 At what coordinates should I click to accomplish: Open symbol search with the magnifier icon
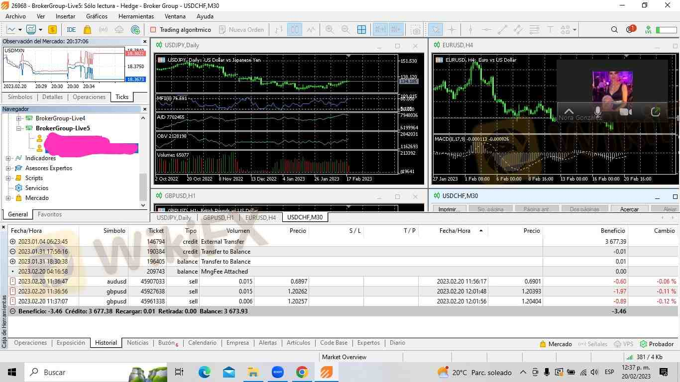614,29
